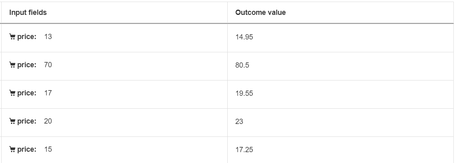455x163 pixels.
Task: Click the price label in the first row
Action: pyautogui.click(x=27, y=37)
